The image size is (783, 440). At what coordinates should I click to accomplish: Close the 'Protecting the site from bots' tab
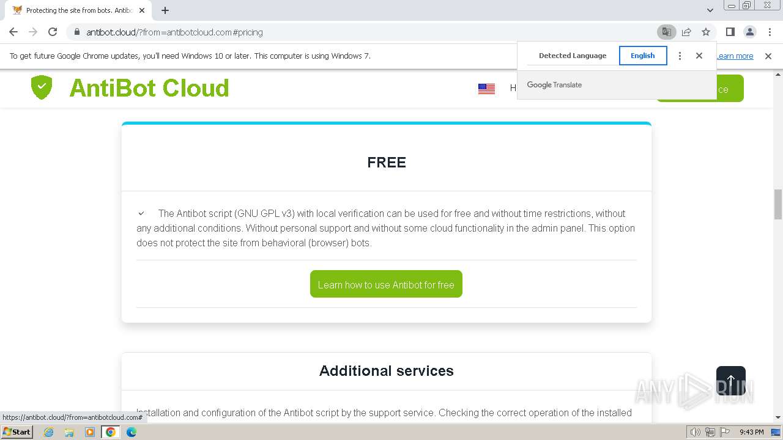pos(142,10)
